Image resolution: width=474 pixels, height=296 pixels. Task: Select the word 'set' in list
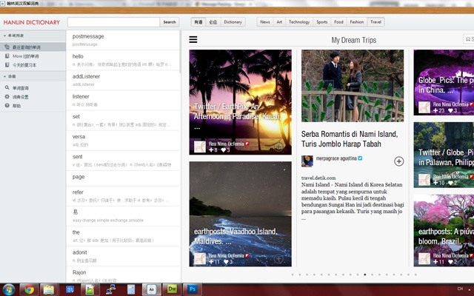123,120
